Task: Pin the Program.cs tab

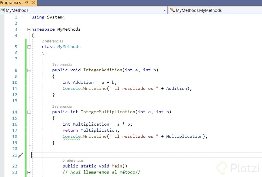Action: click(x=26, y=3)
